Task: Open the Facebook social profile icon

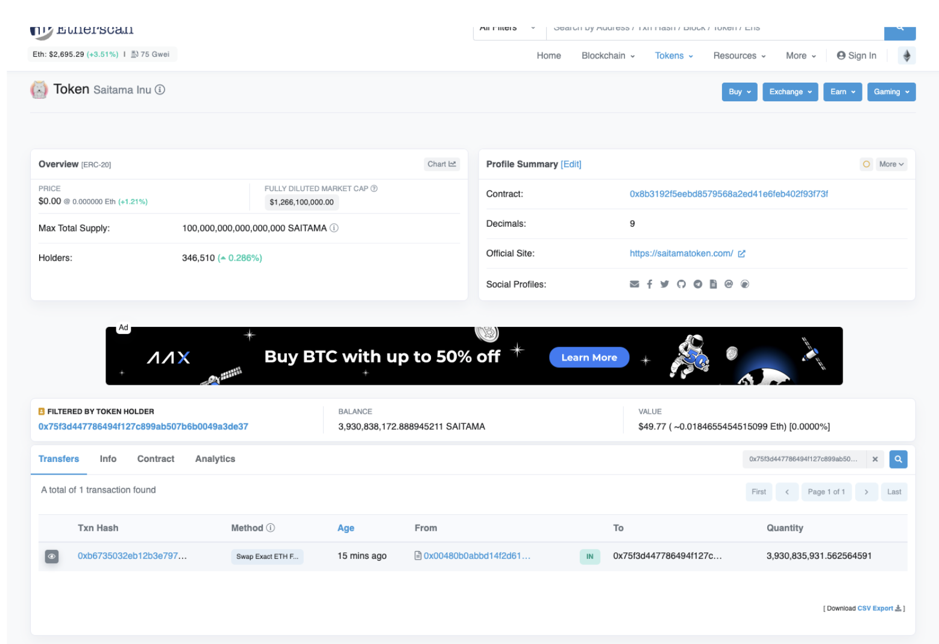Action: point(650,284)
